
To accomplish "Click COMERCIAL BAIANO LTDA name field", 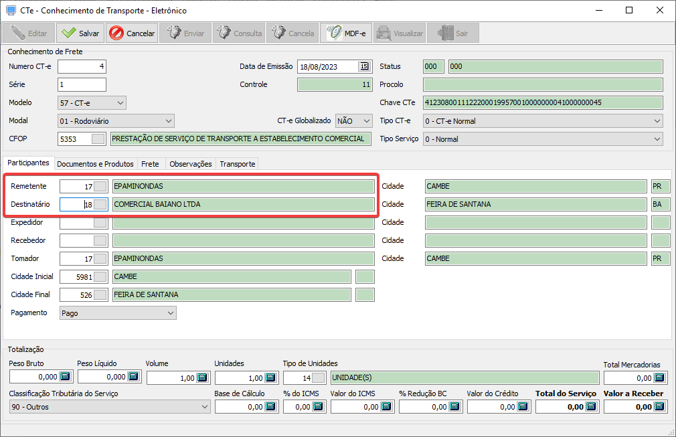I will coord(243,204).
